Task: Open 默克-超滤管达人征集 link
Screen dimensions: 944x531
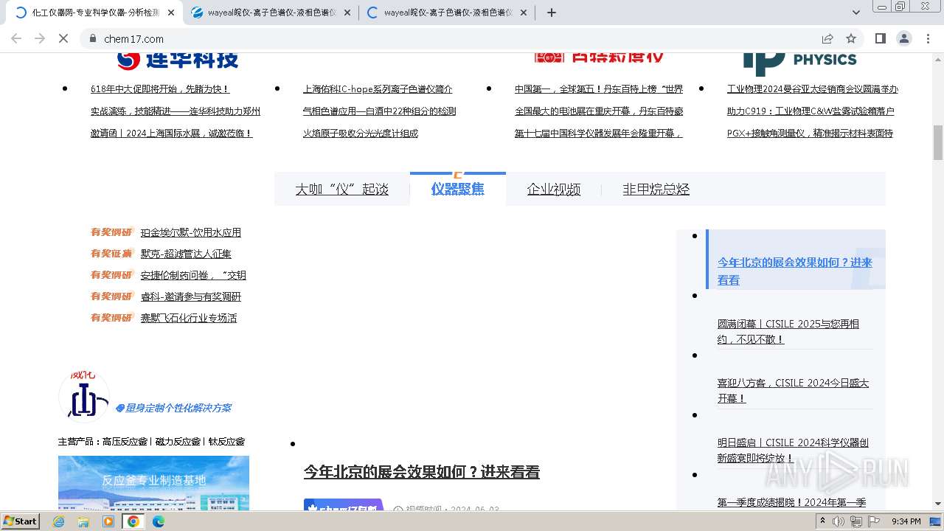Action: click(186, 254)
